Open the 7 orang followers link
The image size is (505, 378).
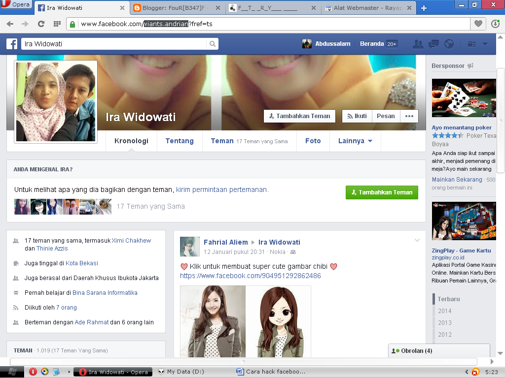pos(67,308)
